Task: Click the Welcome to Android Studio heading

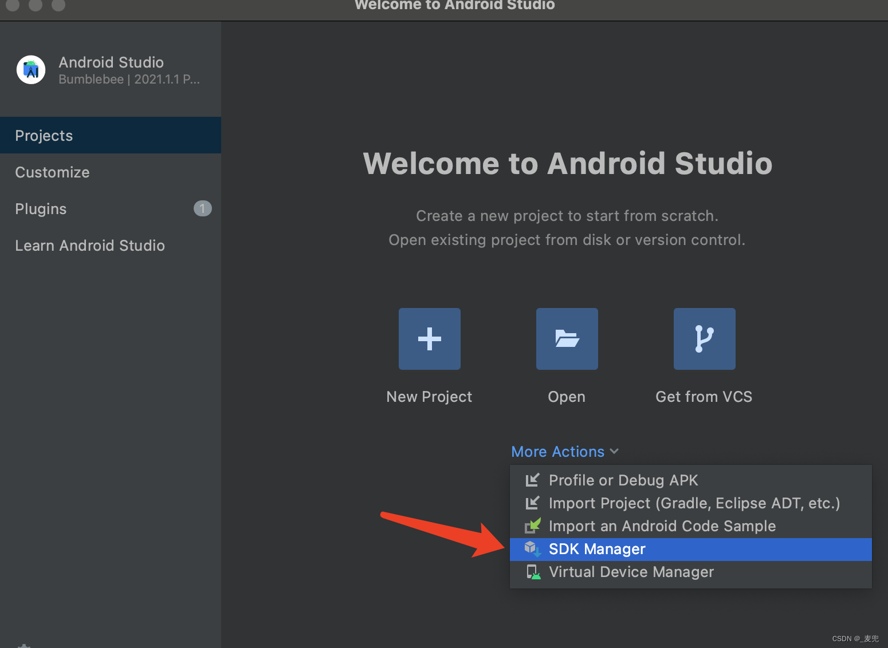Action: tap(568, 164)
